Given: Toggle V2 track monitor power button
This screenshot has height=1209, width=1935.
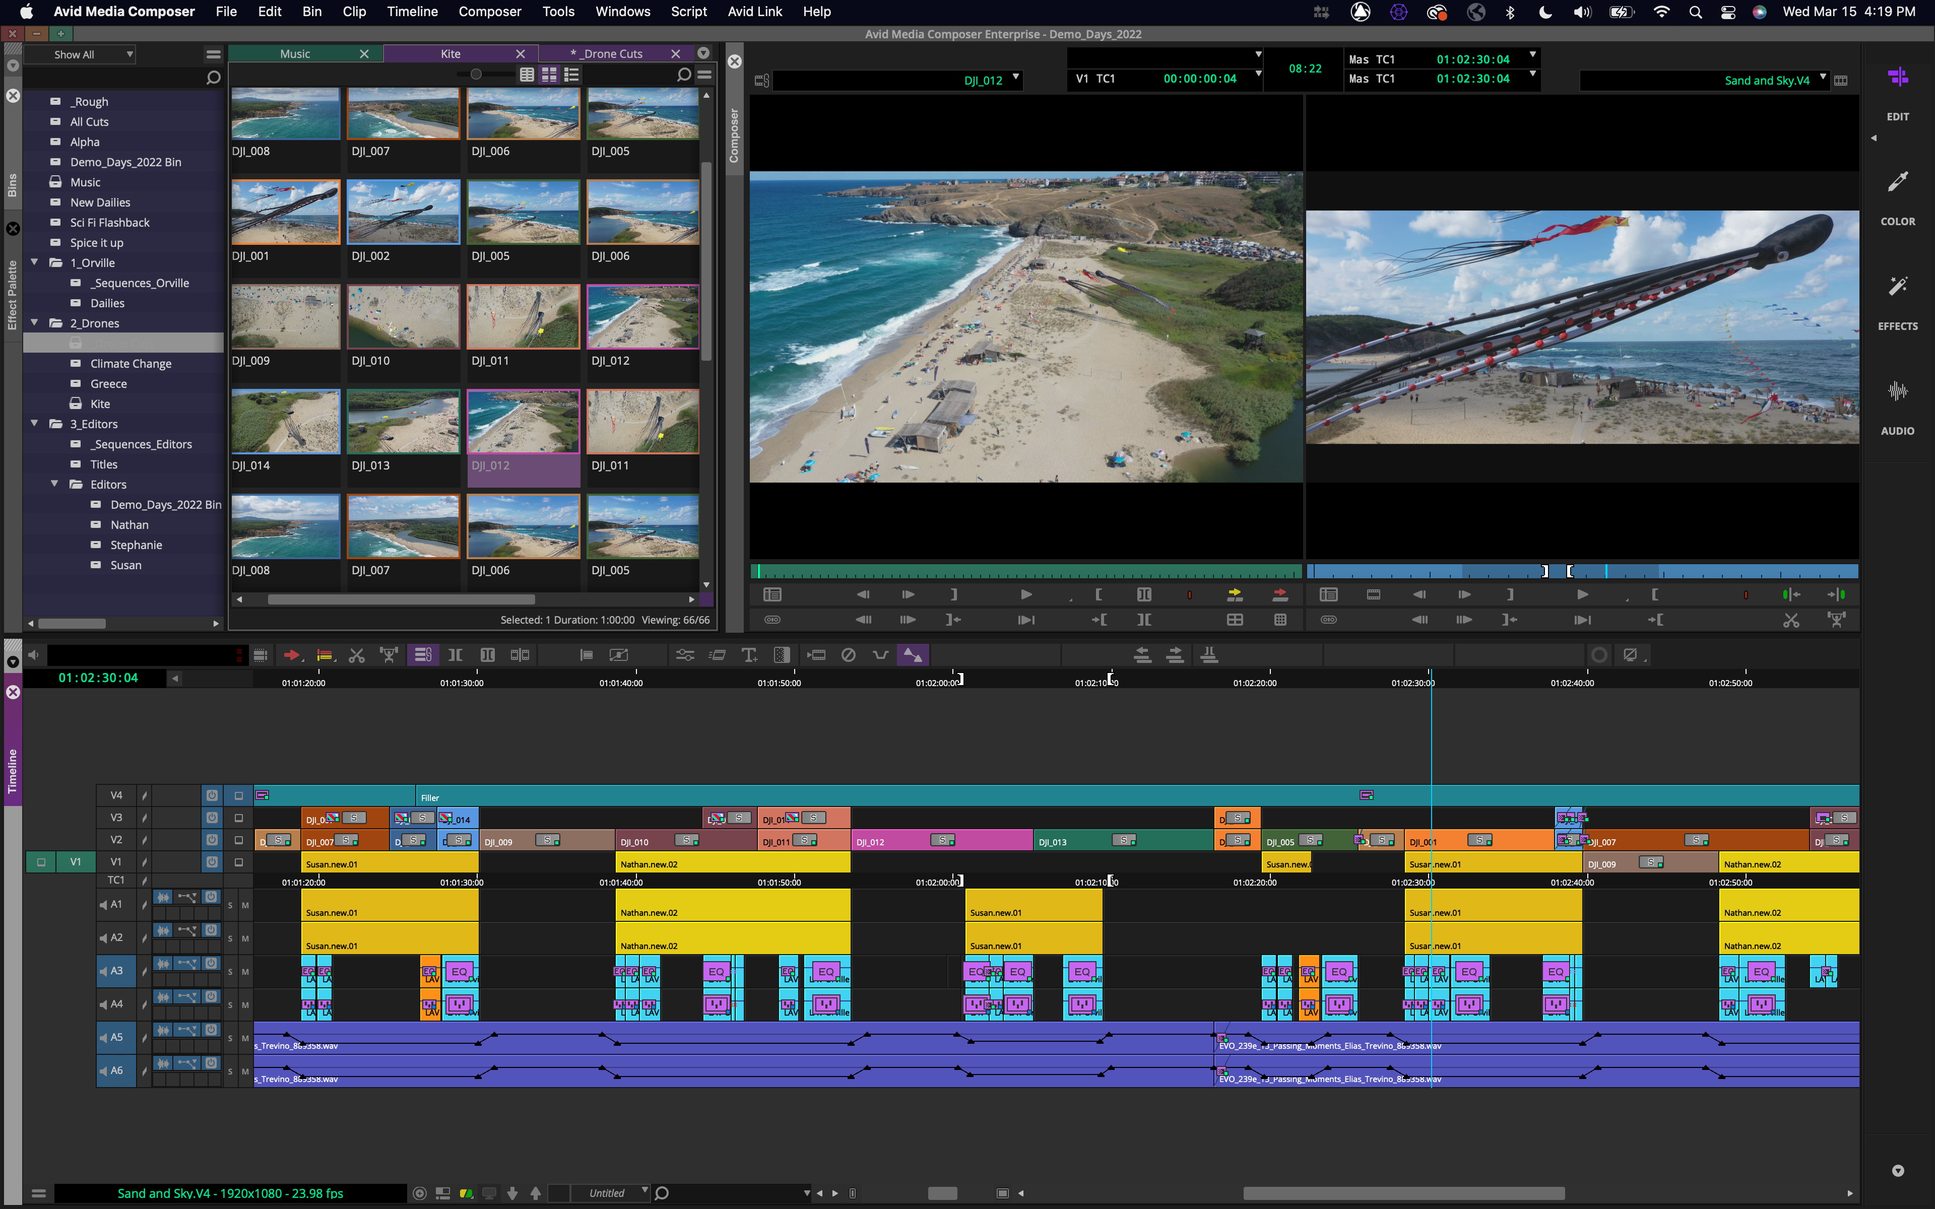Looking at the screenshot, I should click(x=212, y=840).
